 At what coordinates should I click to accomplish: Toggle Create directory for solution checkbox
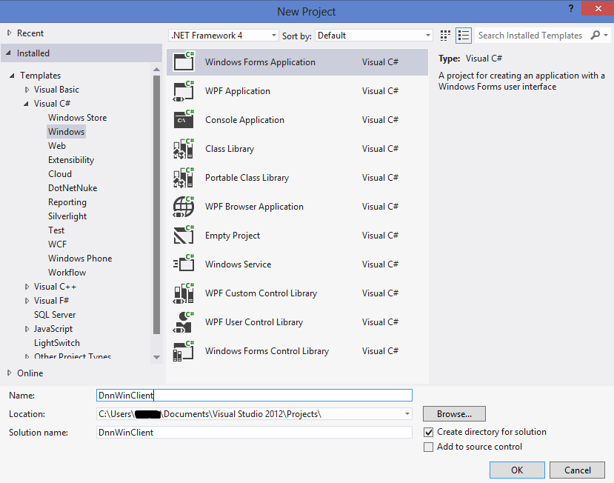(x=429, y=432)
